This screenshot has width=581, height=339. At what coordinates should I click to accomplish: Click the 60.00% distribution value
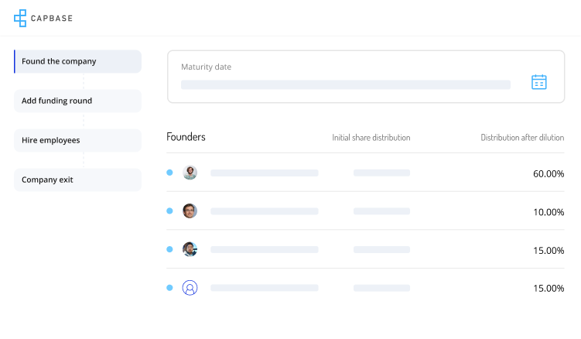548,173
